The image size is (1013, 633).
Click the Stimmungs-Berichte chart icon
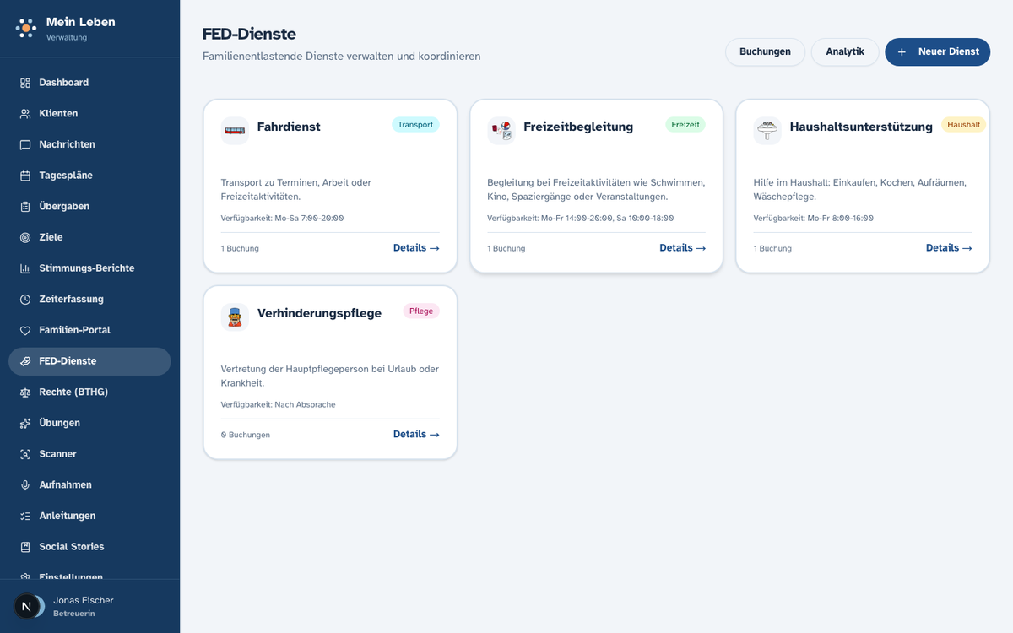coord(25,268)
